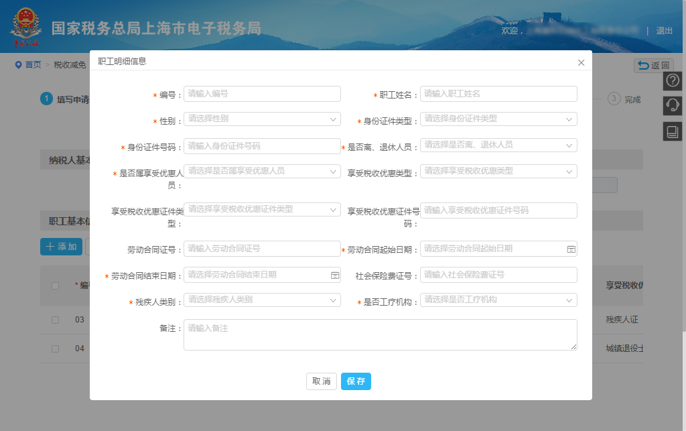The image size is (686, 431).
Task: Cancel the dialog using 取消 button
Action: (321, 381)
